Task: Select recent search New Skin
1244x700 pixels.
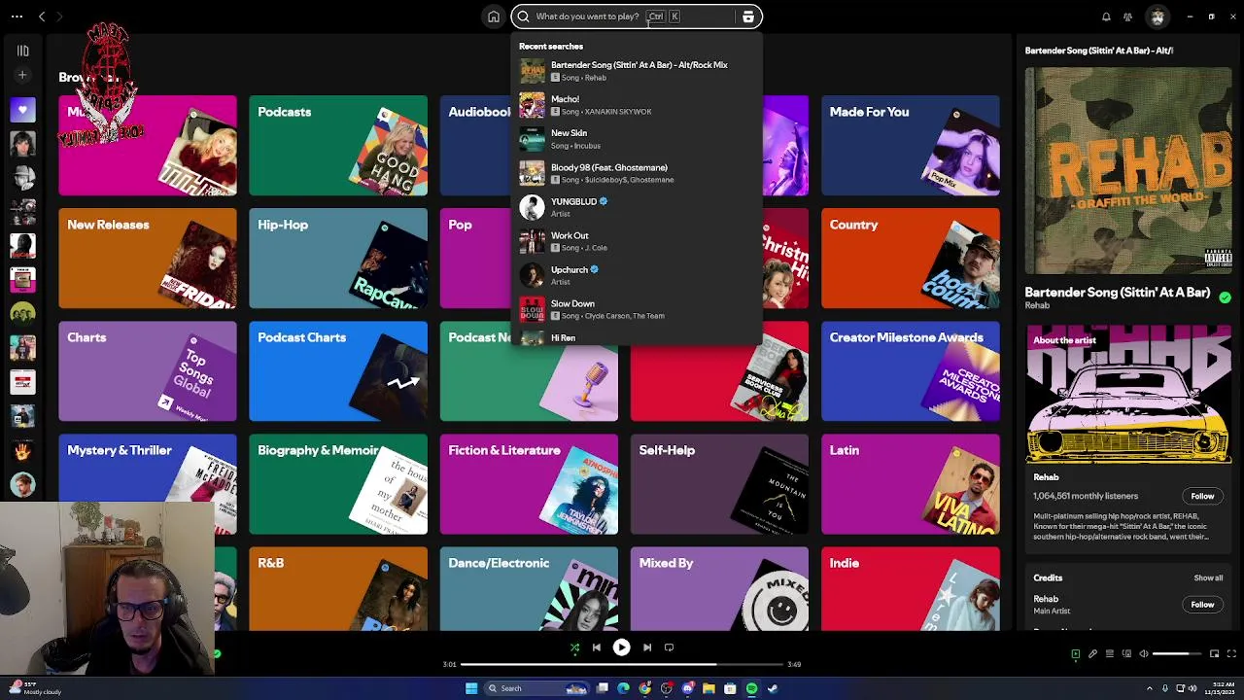Action: coord(637,139)
